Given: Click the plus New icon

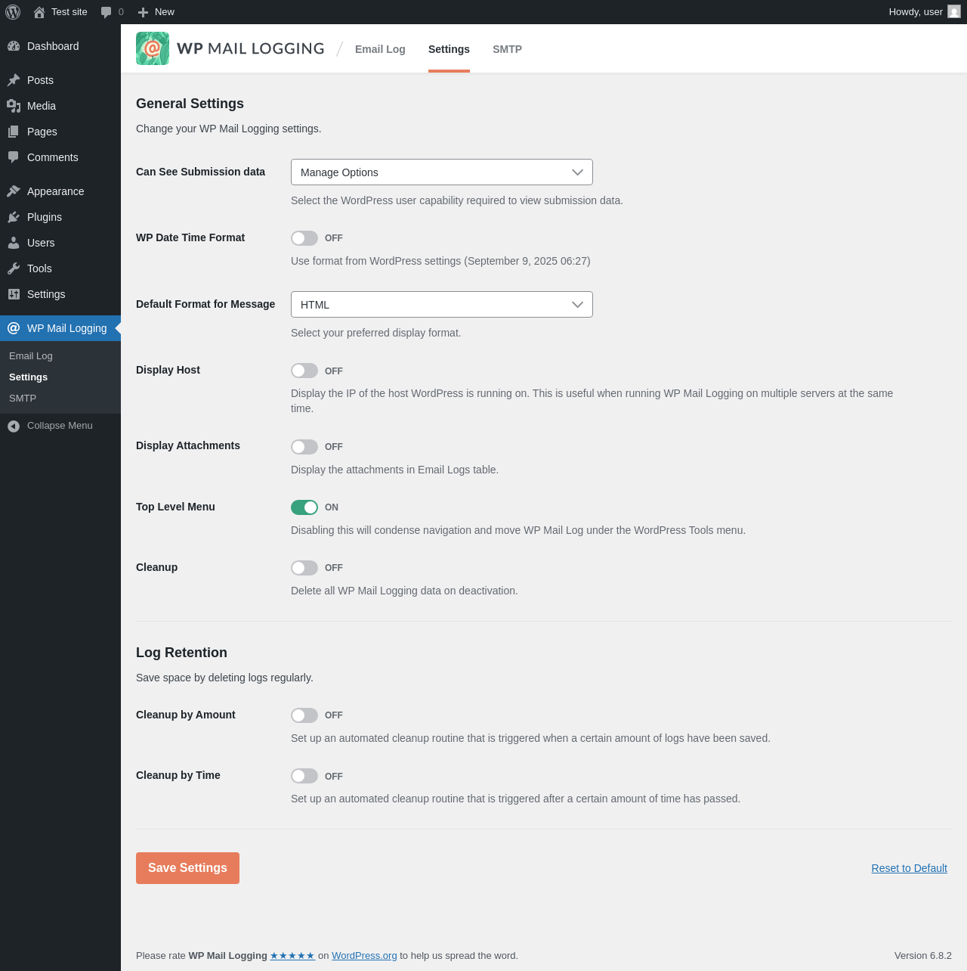Looking at the screenshot, I should click(x=143, y=12).
